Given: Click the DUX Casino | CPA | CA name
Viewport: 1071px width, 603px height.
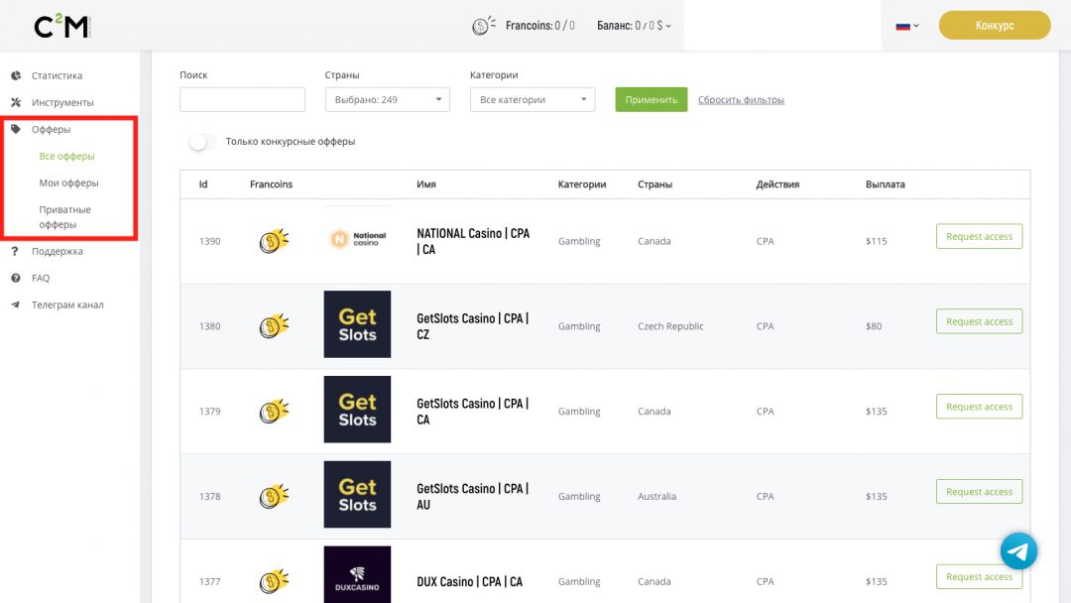Looking at the screenshot, I should tap(470, 582).
